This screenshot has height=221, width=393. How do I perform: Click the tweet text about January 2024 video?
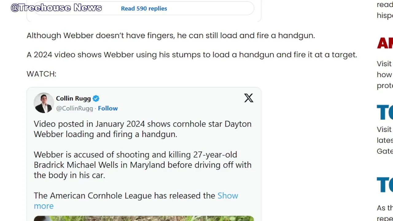click(x=142, y=129)
